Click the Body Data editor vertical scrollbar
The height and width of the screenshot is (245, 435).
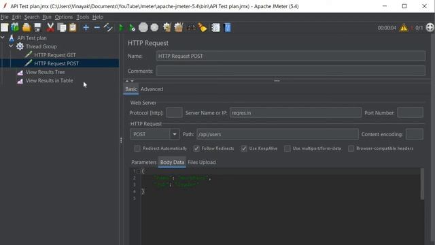click(x=422, y=184)
